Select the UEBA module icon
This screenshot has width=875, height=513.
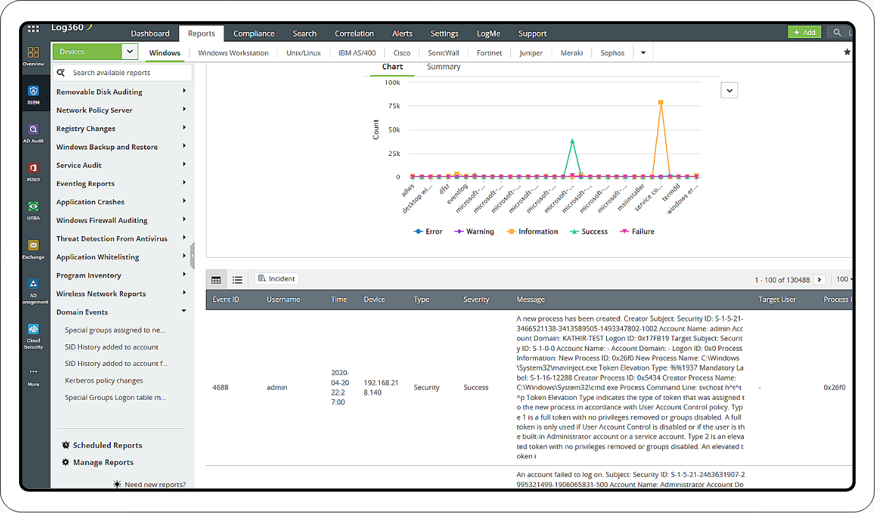33,207
